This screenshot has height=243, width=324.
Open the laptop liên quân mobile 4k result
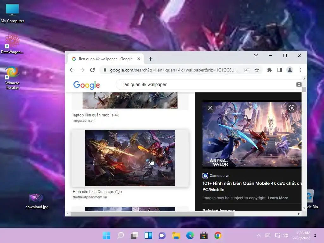click(96, 115)
